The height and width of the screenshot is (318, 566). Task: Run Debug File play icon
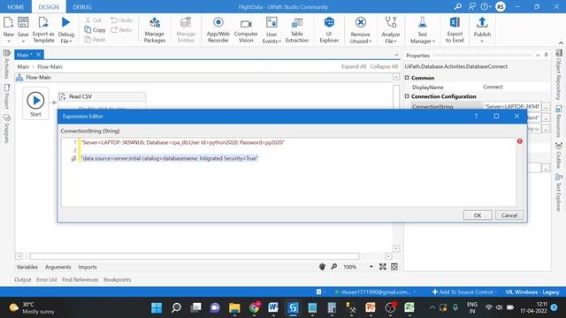point(65,22)
